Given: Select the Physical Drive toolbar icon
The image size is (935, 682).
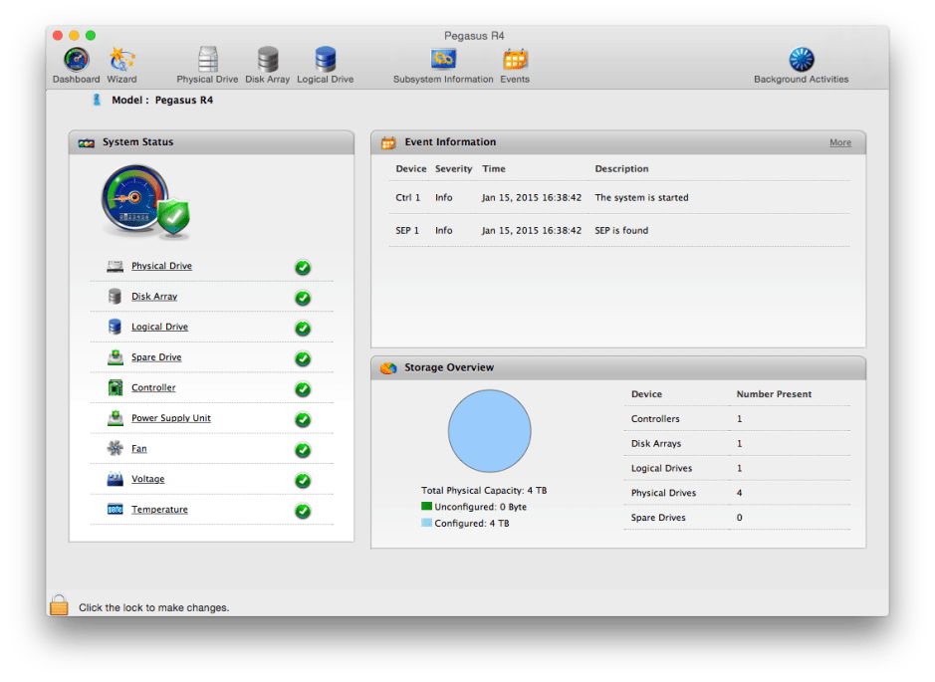Looking at the screenshot, I should 206,58.
